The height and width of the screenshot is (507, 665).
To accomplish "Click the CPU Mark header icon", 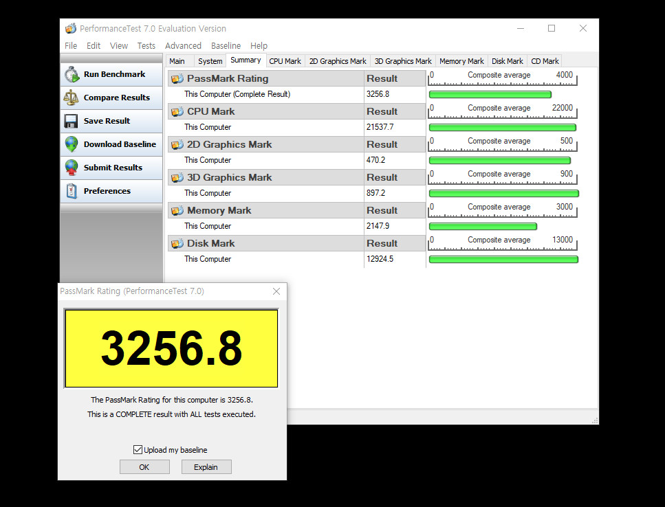I will 177,111.
